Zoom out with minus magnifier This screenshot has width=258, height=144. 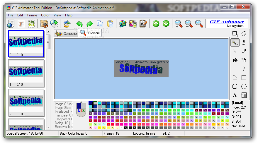click(189, 24)
